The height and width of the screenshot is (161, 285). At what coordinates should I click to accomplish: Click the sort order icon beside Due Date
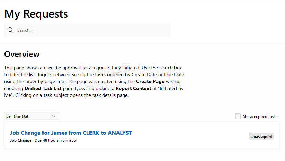pos(8,117)
